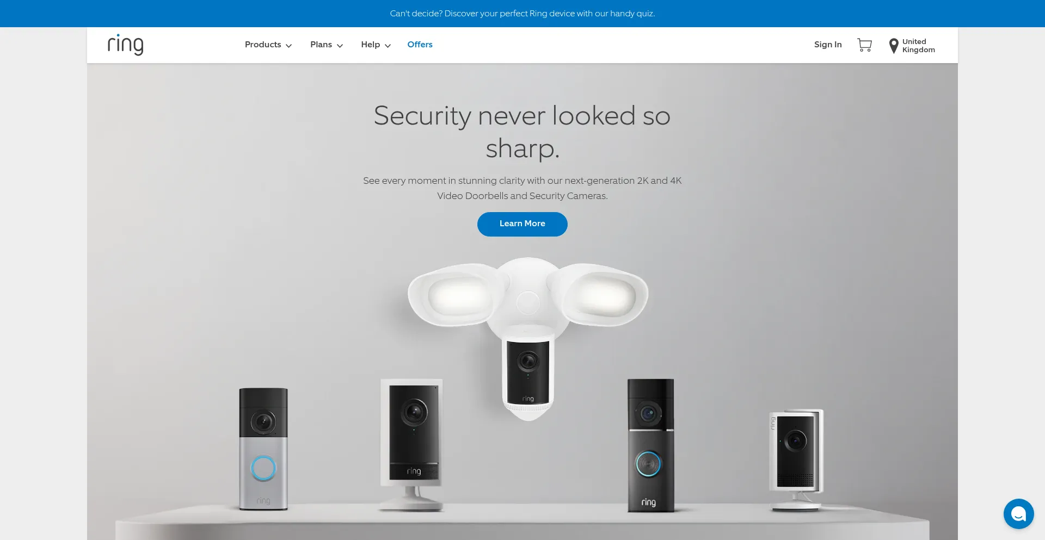The width and height of the screenshot is (1045, 540).
Task: Click the location pin icon
Action: point(893,46)
